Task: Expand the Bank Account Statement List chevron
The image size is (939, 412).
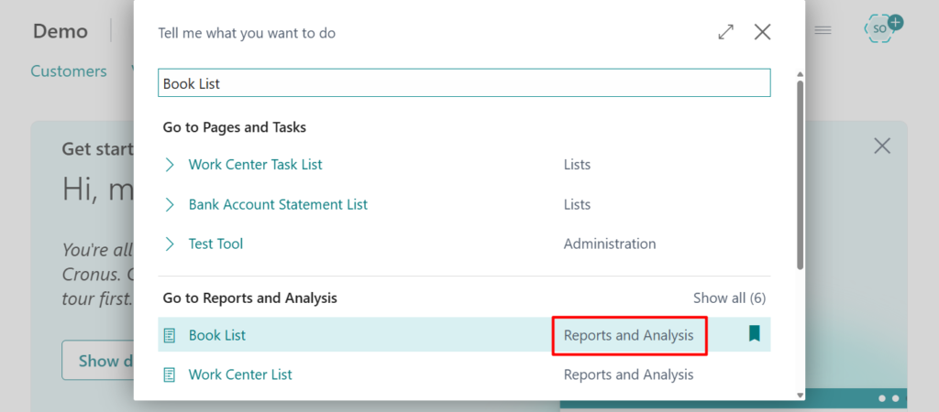Action: pos(170,205)
